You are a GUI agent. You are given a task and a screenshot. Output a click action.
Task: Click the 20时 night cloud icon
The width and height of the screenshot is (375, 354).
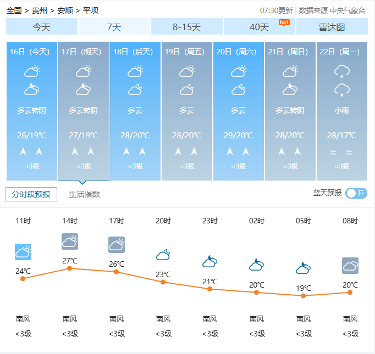click(163, 255)
